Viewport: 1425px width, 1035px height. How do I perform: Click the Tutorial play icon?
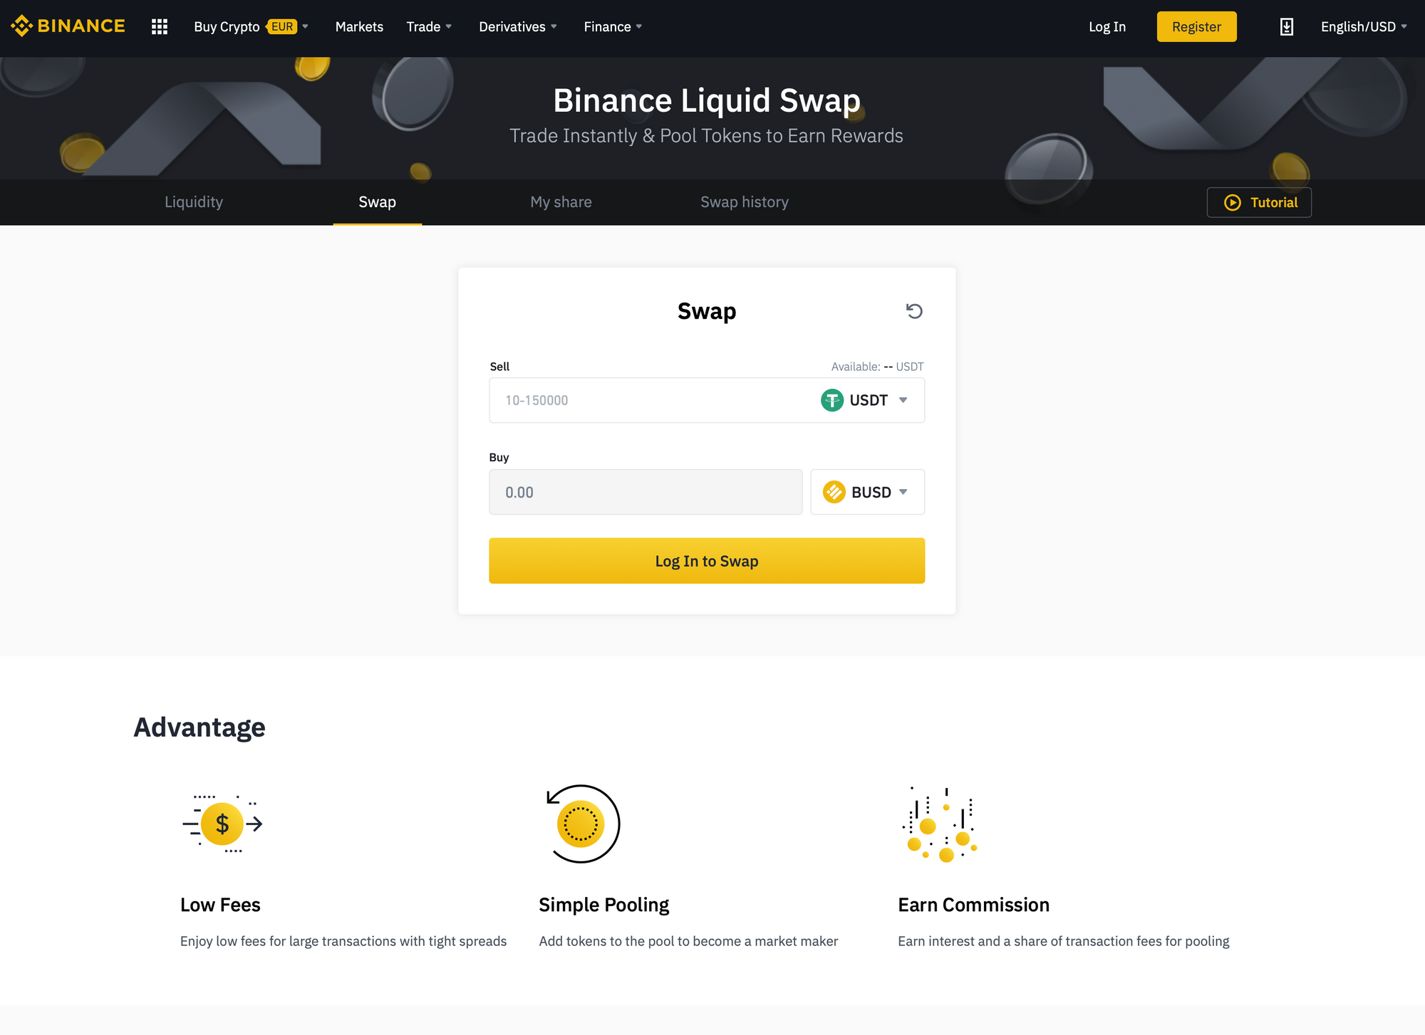click(x=1232, y=203)
